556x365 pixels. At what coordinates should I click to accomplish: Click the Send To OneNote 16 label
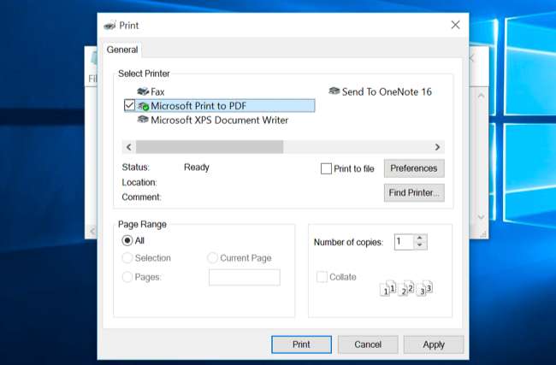387,91
